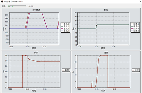Screen dimensions: 142x93
Task: Select the 舵角-3 legend entry
Action: (135, 29)
